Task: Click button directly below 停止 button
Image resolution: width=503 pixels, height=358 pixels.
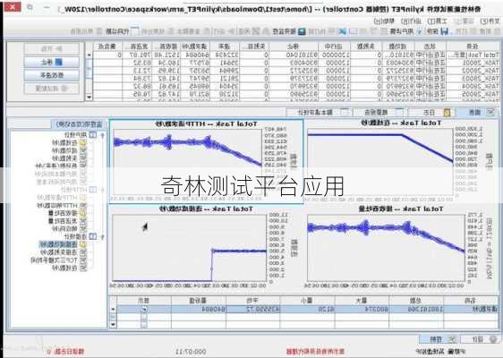Action: [51, 75]
